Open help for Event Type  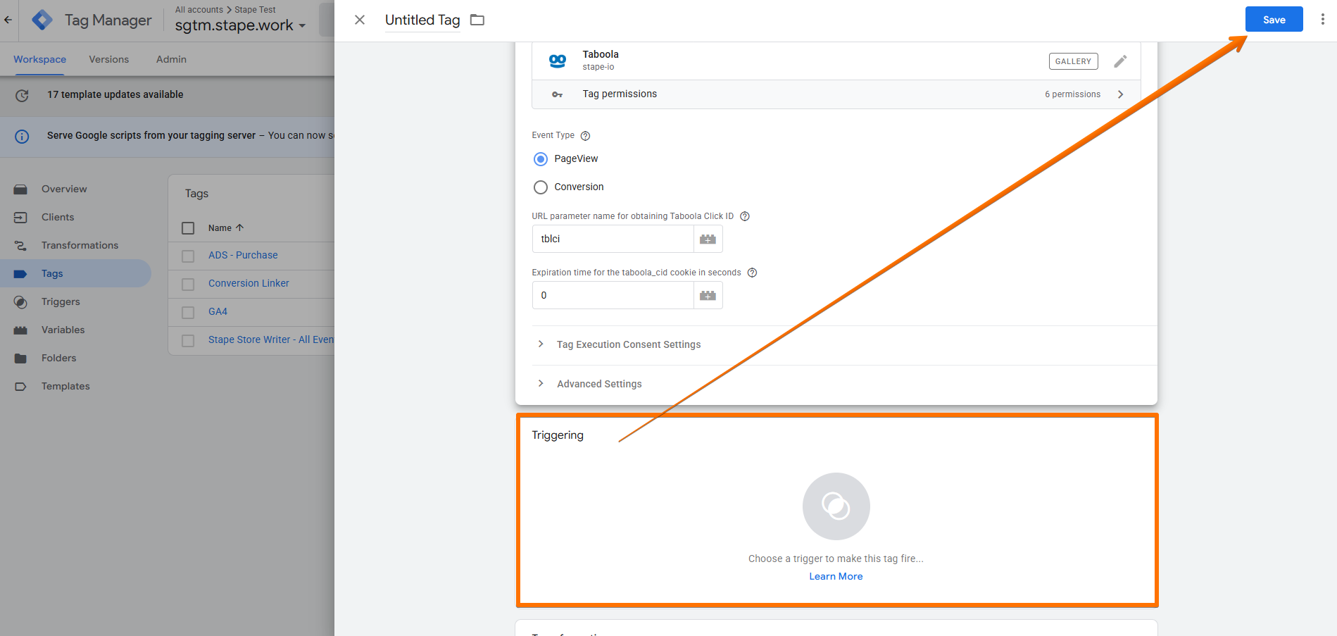585,136
